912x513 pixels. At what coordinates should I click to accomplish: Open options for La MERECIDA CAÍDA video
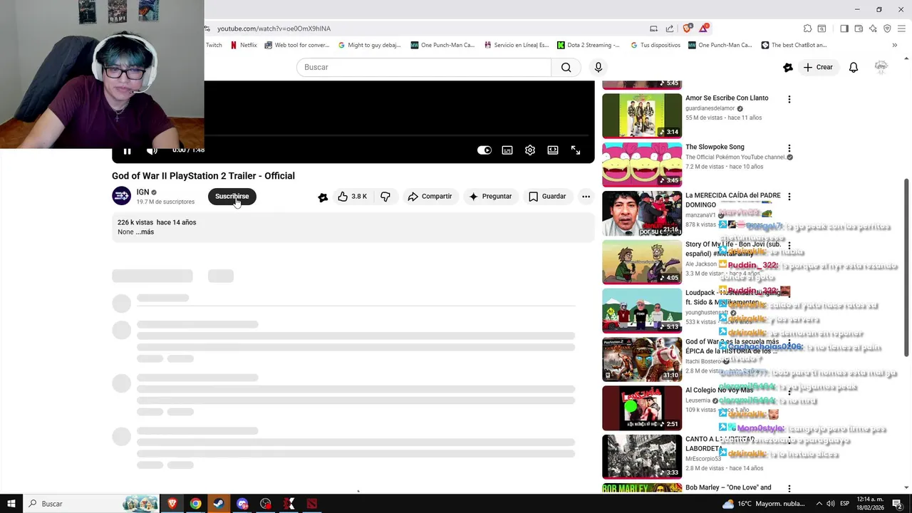(789, 197)
